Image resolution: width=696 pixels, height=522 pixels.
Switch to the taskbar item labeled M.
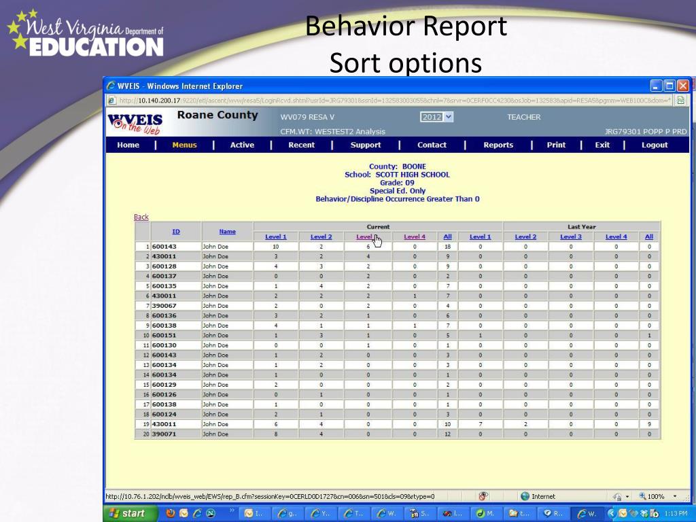point(486,514)
